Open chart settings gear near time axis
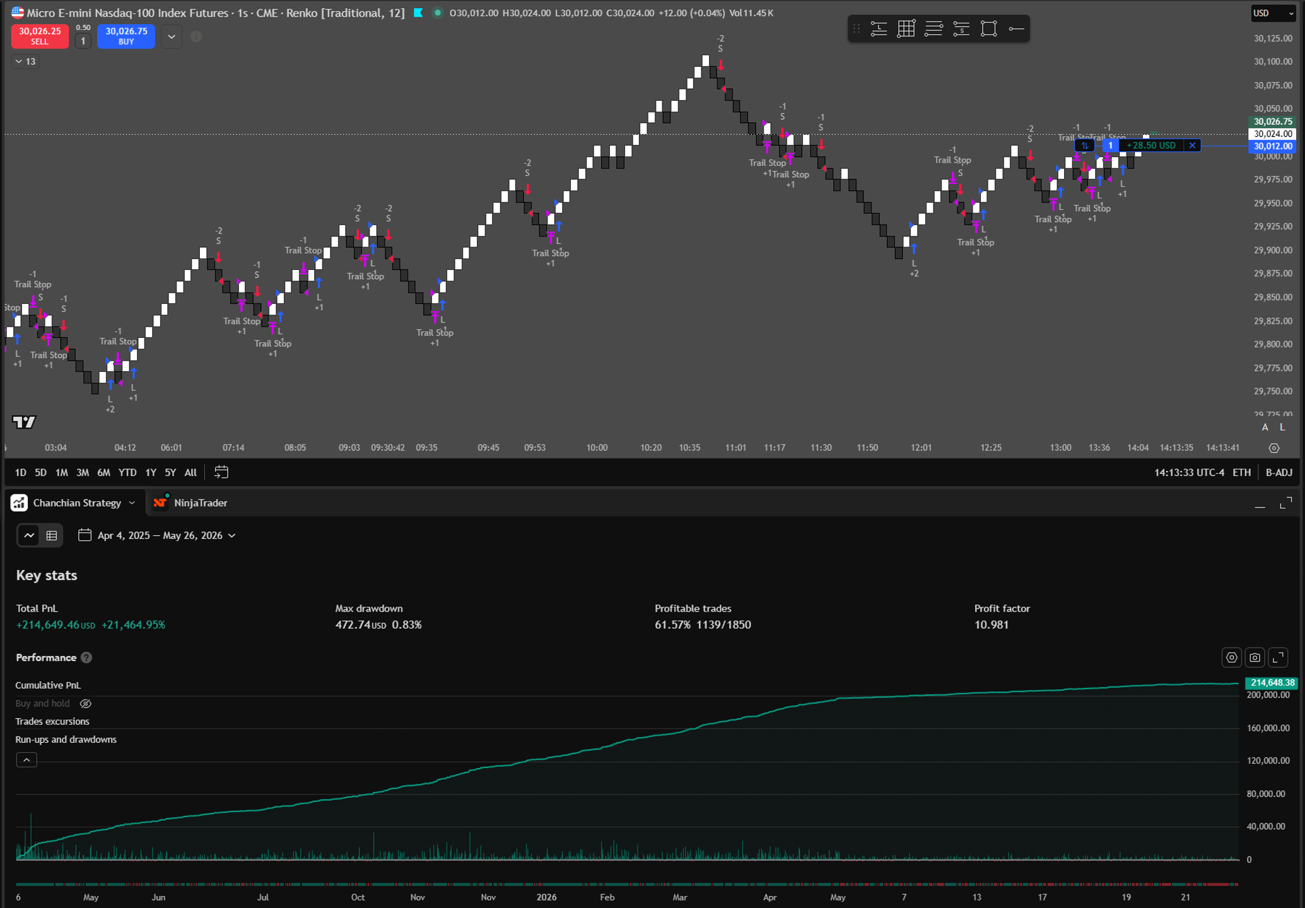Image resolution: width=1305 pixels, height=908 pixels. tap(1274, 448)
